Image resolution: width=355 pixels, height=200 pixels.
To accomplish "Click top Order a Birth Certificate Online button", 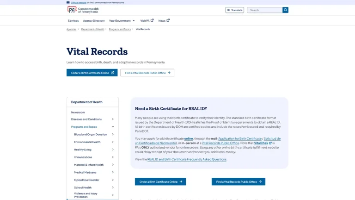I will (x=92, y=73).
